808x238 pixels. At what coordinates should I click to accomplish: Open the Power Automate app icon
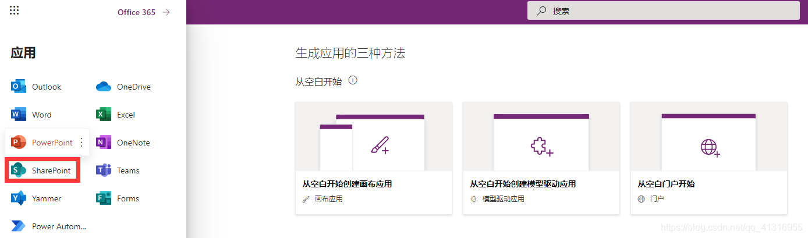(x=19, y=226)
